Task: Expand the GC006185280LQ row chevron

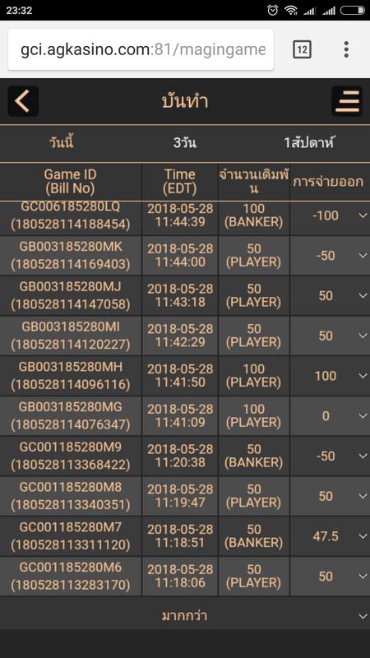Action: [363, 215]
